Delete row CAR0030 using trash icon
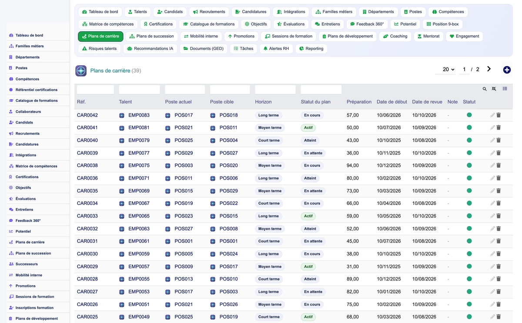 tap(499, 254)
